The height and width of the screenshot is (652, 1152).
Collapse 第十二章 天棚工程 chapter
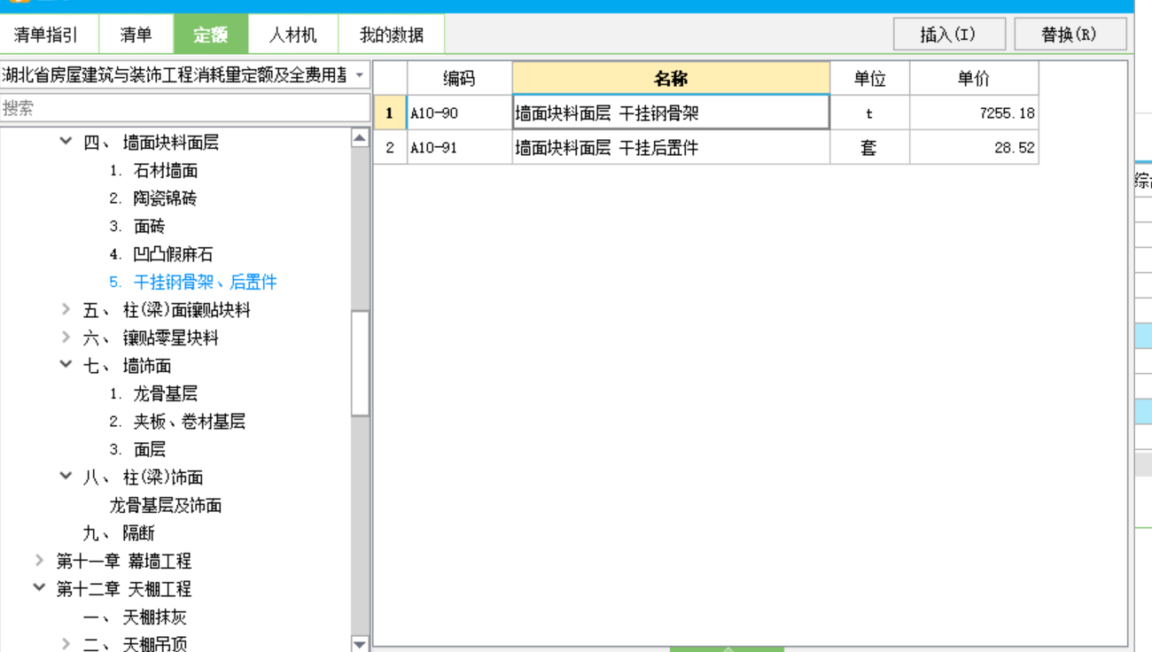tap(39, 587)
